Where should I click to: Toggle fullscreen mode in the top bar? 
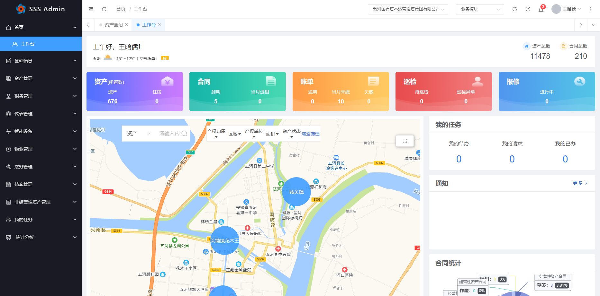pyautogui.click(x=528, y=9)
